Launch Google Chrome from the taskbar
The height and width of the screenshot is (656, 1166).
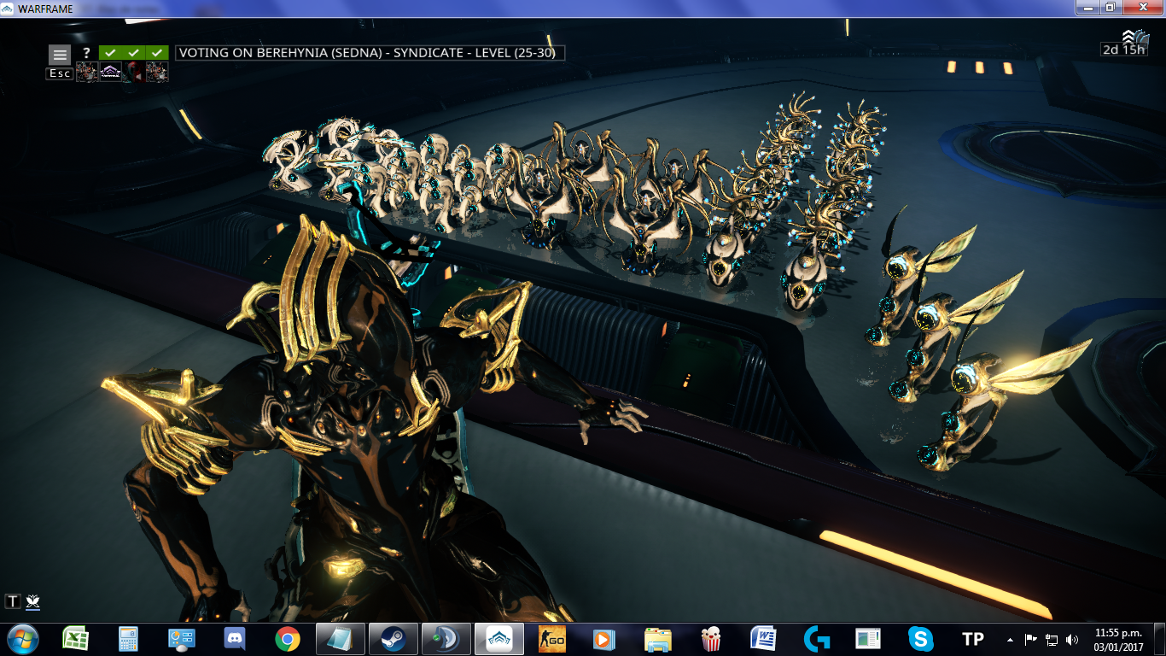[287, 638]
